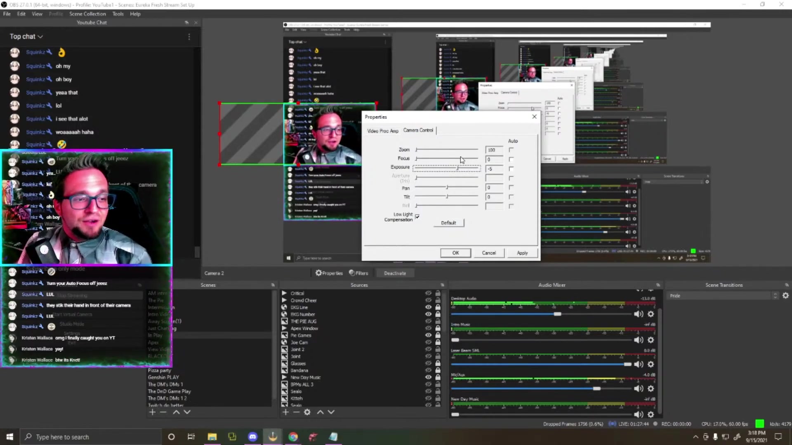Open Mic/Aux audio settings gear
The width and height of the screenshot is (792, 445).
pyautogui.click(x=651, y=389)
